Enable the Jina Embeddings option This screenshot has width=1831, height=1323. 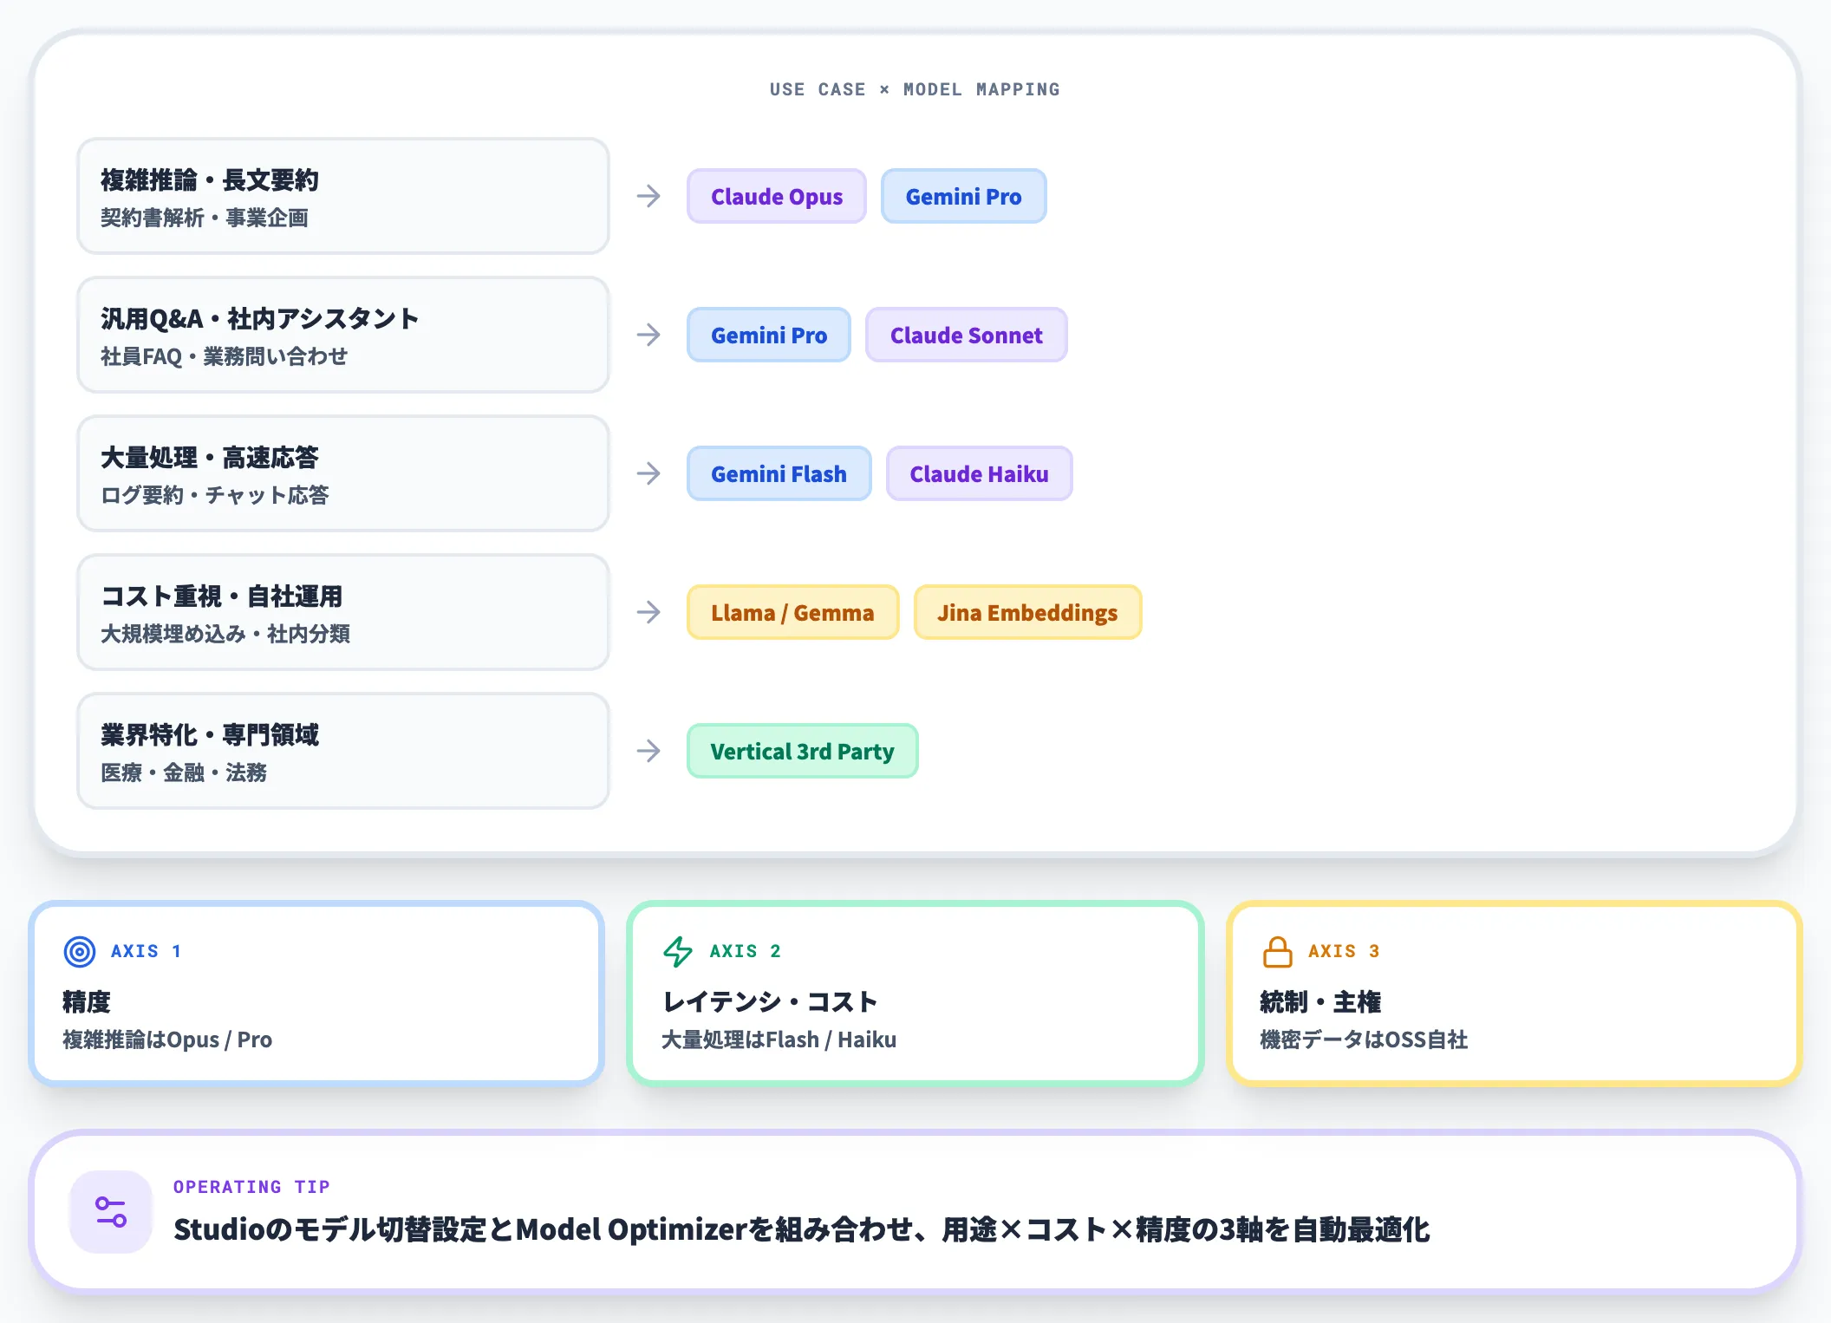[x=1027, y=612]
